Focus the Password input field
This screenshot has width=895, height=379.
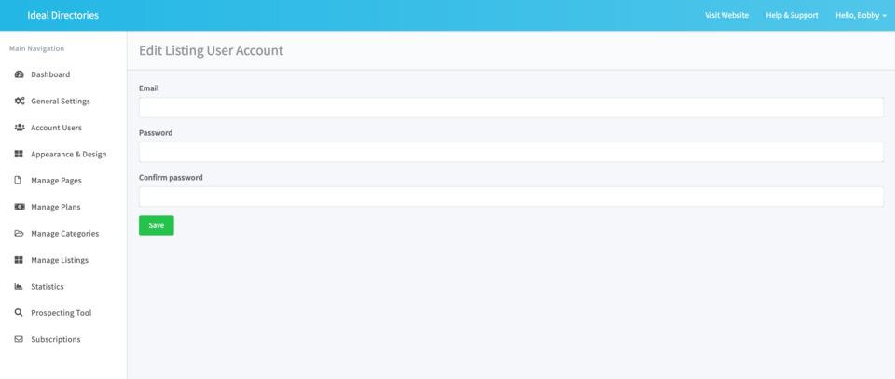pyautogui.click(x=511, y=152)
